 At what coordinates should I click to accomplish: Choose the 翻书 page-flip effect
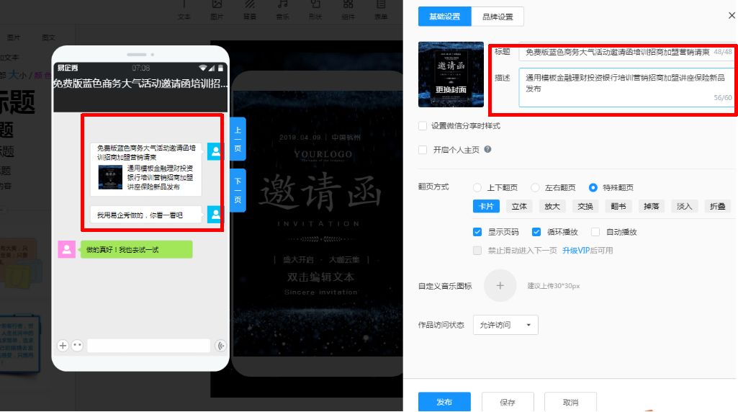tap(618, 206)
